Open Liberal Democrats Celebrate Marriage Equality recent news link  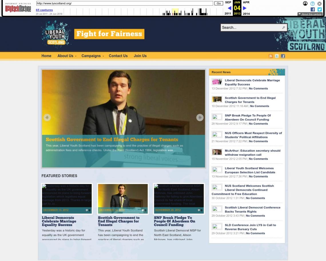coord(252,82)
